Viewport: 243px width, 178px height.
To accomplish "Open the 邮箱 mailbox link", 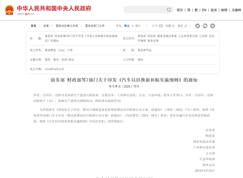I will pyautogui.click(x=224, y=10).
